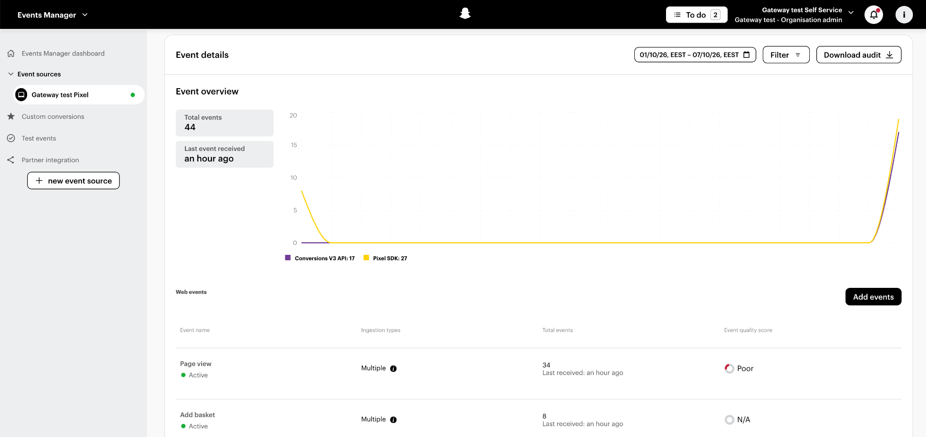The image size is (926, 437).
Task: Click the Gateway test Pixel monitor icon
Action: coord(21,95)
